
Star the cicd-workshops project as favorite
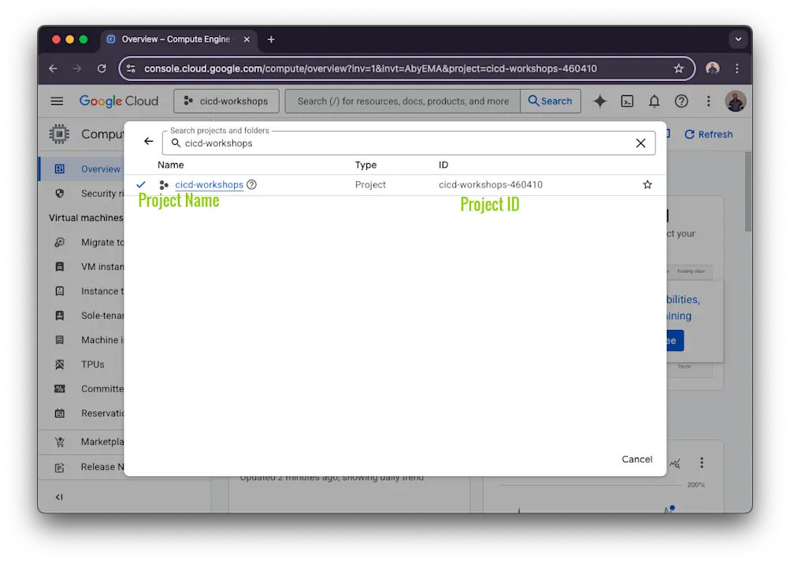(x=647, y=184)
